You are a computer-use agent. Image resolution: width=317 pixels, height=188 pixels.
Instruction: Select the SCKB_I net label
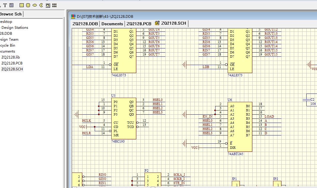179,179
